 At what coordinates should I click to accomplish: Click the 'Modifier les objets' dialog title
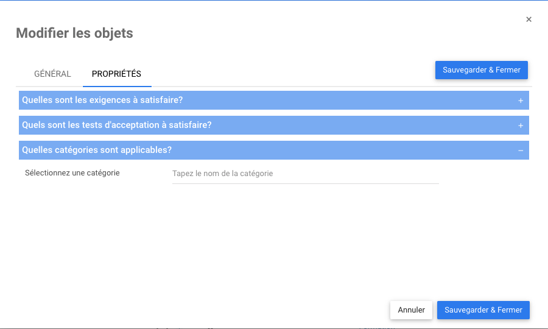(x=74, y=33)
